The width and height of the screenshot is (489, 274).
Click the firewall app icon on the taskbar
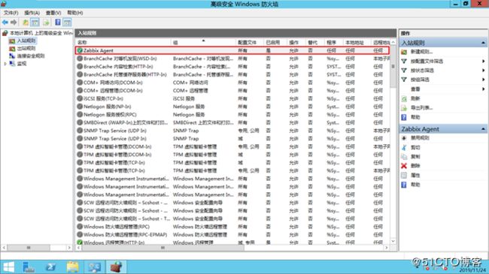pyautogui.click(x=117, y=267)
